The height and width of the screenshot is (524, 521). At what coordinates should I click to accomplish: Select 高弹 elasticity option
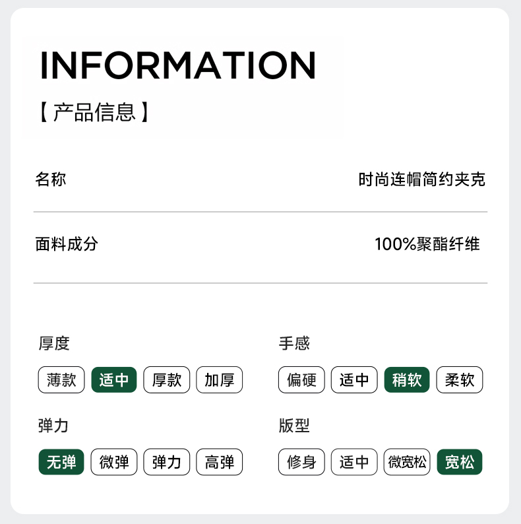coord(220,462)
